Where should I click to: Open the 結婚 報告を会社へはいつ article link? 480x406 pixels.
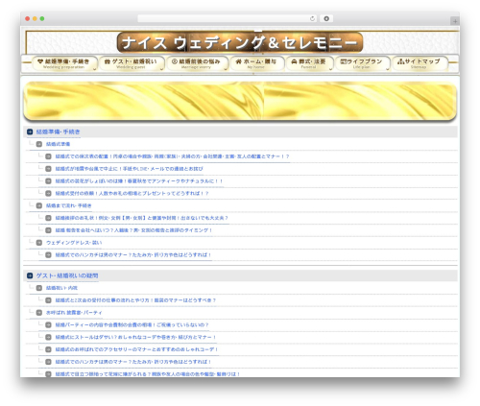click(x=133, y=230)
